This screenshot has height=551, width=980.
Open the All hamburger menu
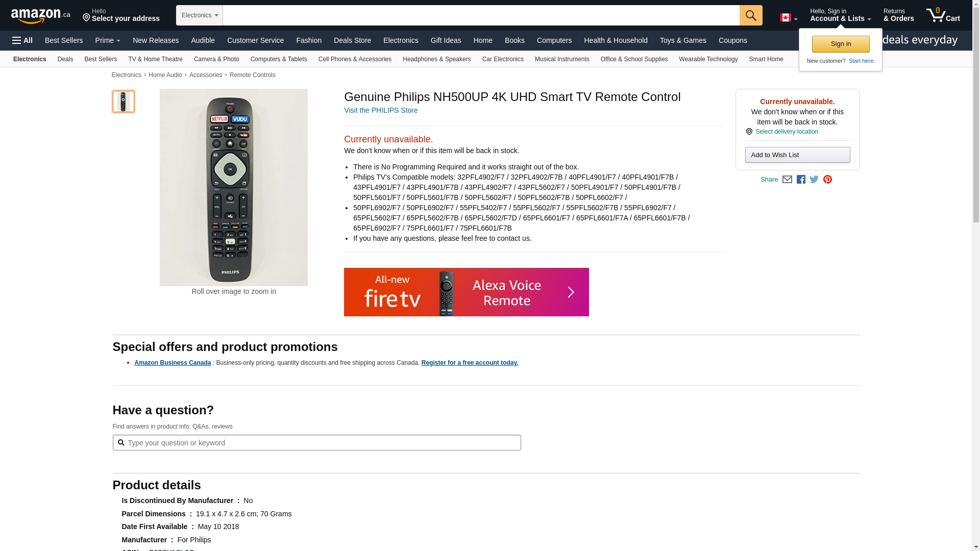pos(22,40)
